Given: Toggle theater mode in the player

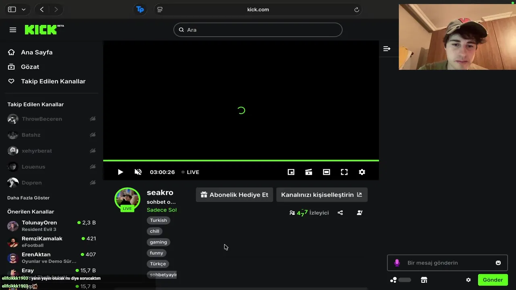Looking at the screenshot, I should 327,172.
